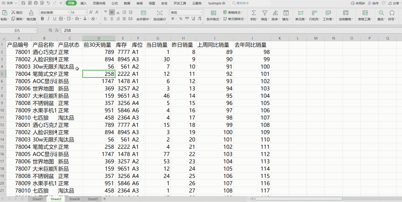Switch to the Sheet4 worksheet tab

point(74,199)
